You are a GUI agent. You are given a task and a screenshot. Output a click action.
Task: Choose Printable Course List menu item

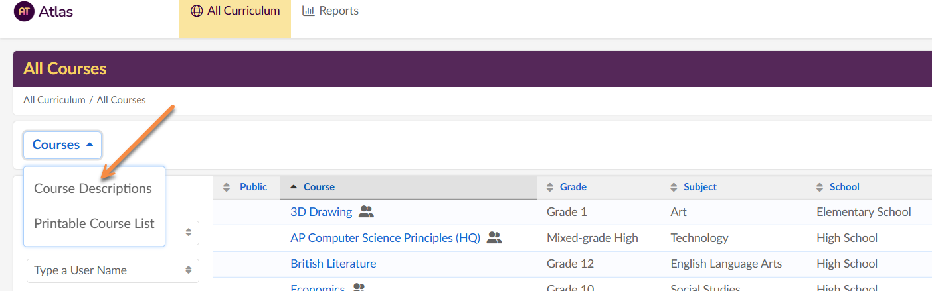94,223
